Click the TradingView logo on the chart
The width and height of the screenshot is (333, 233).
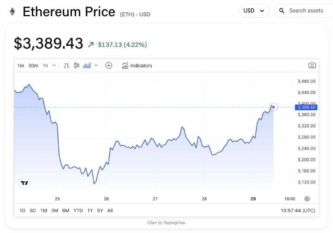25,183
